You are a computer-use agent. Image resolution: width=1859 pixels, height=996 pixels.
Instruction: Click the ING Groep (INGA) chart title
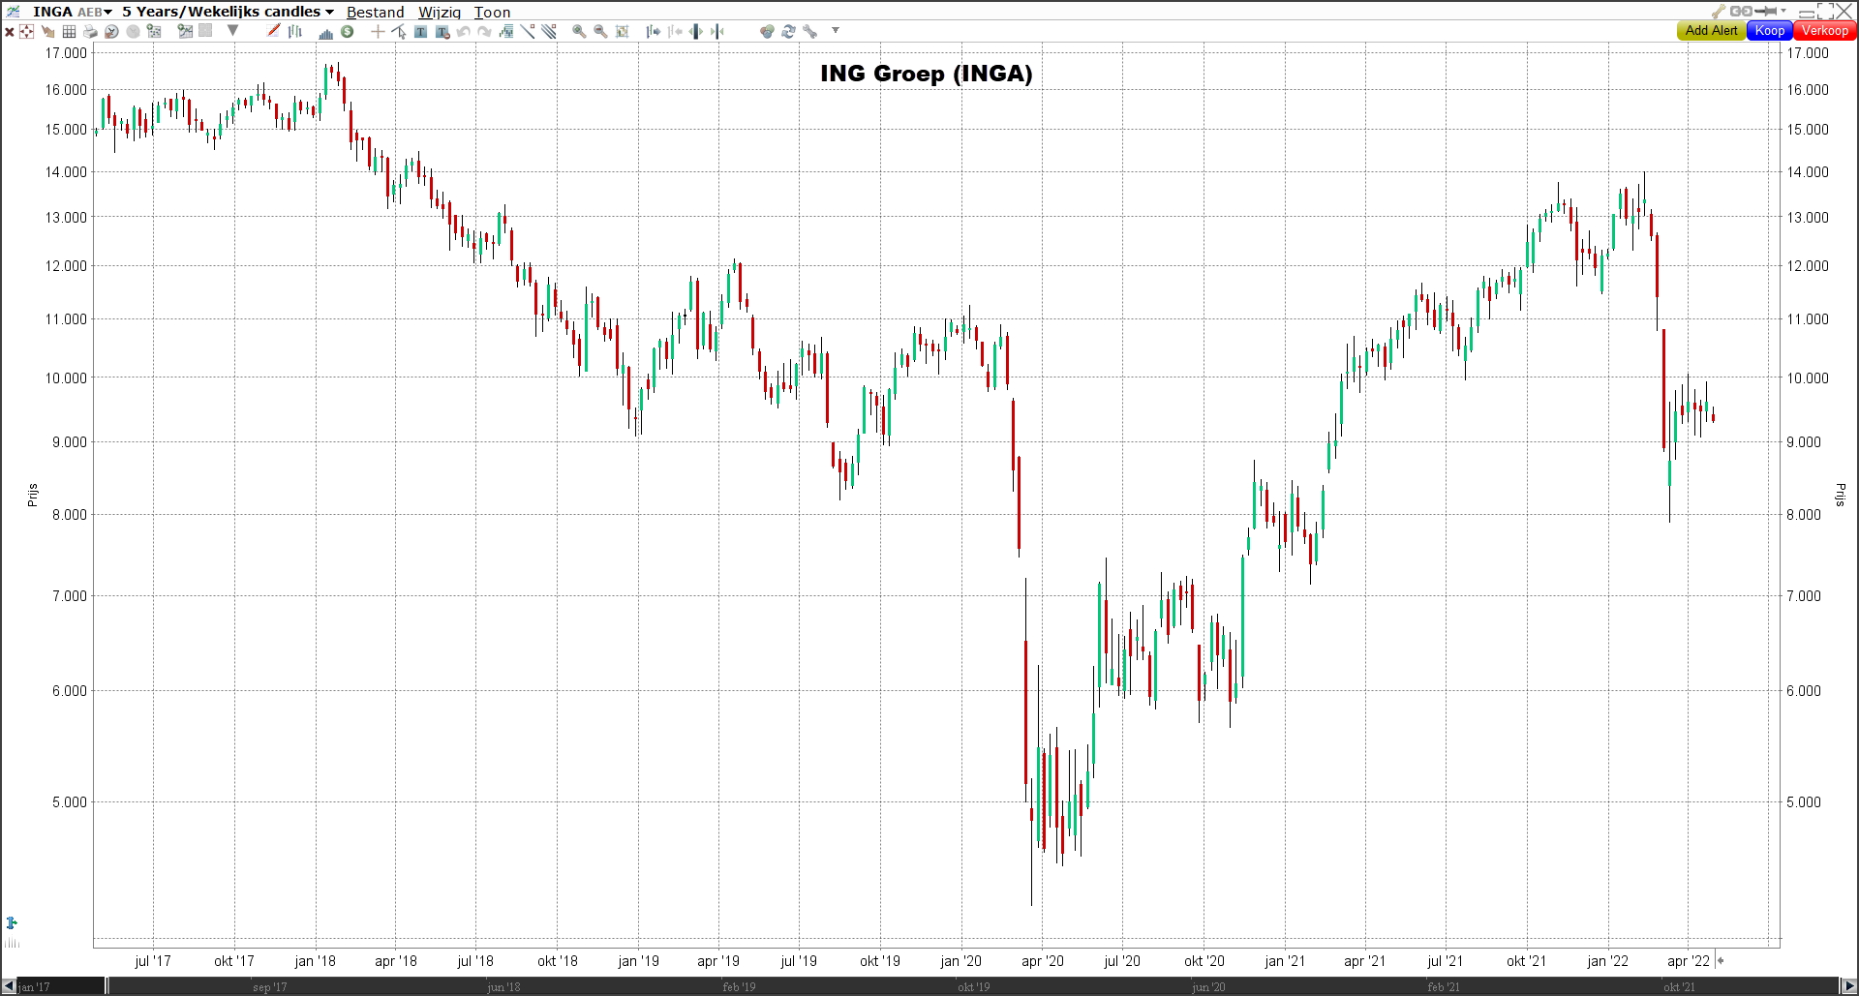click(x=927, y=74)
